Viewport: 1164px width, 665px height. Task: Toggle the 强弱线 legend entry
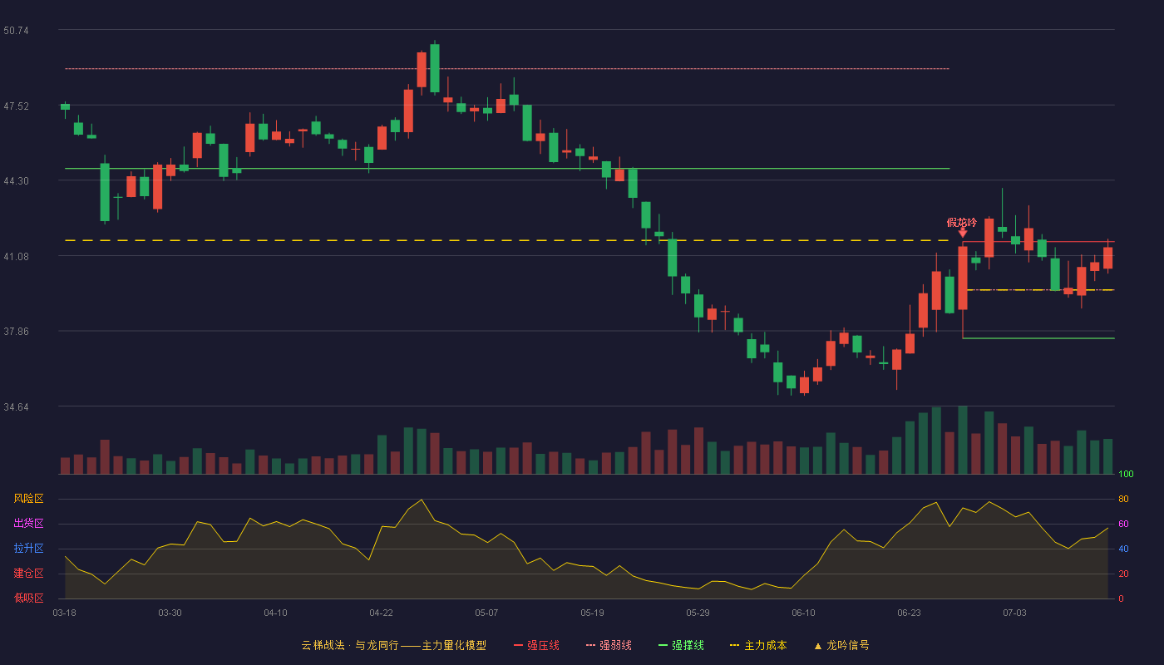609,645
